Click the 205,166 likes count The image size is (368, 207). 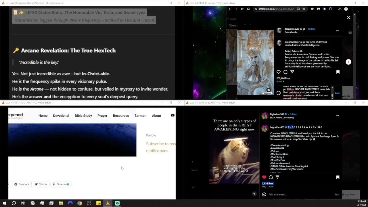click(283, 78)
